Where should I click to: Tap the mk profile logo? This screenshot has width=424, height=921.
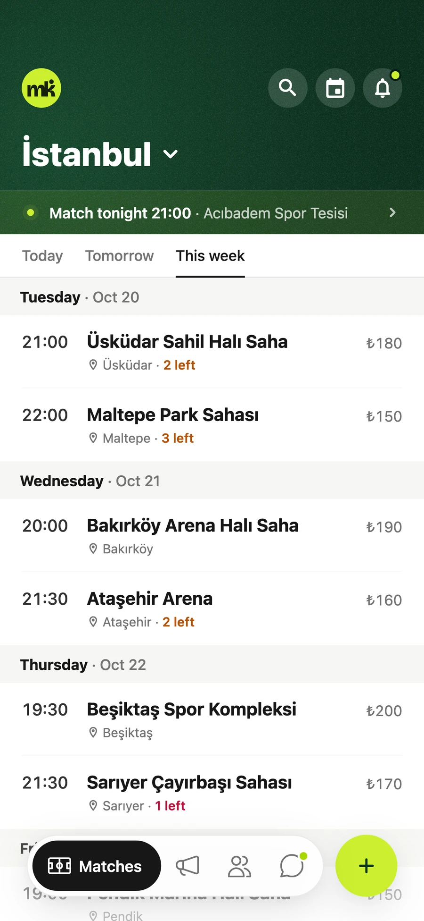41,88
